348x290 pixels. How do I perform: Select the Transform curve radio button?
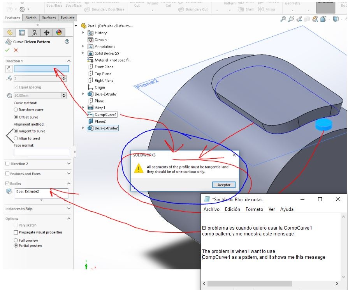[x=16, y=110]
